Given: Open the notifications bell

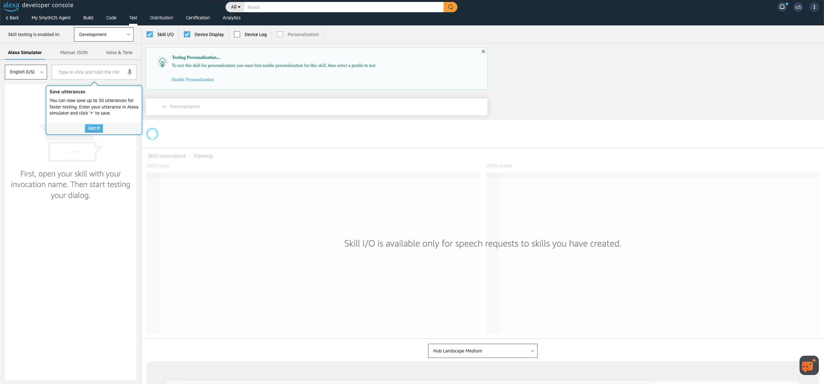Looking at the screenshot, I should pyautogui.click(x=782, y=7).
